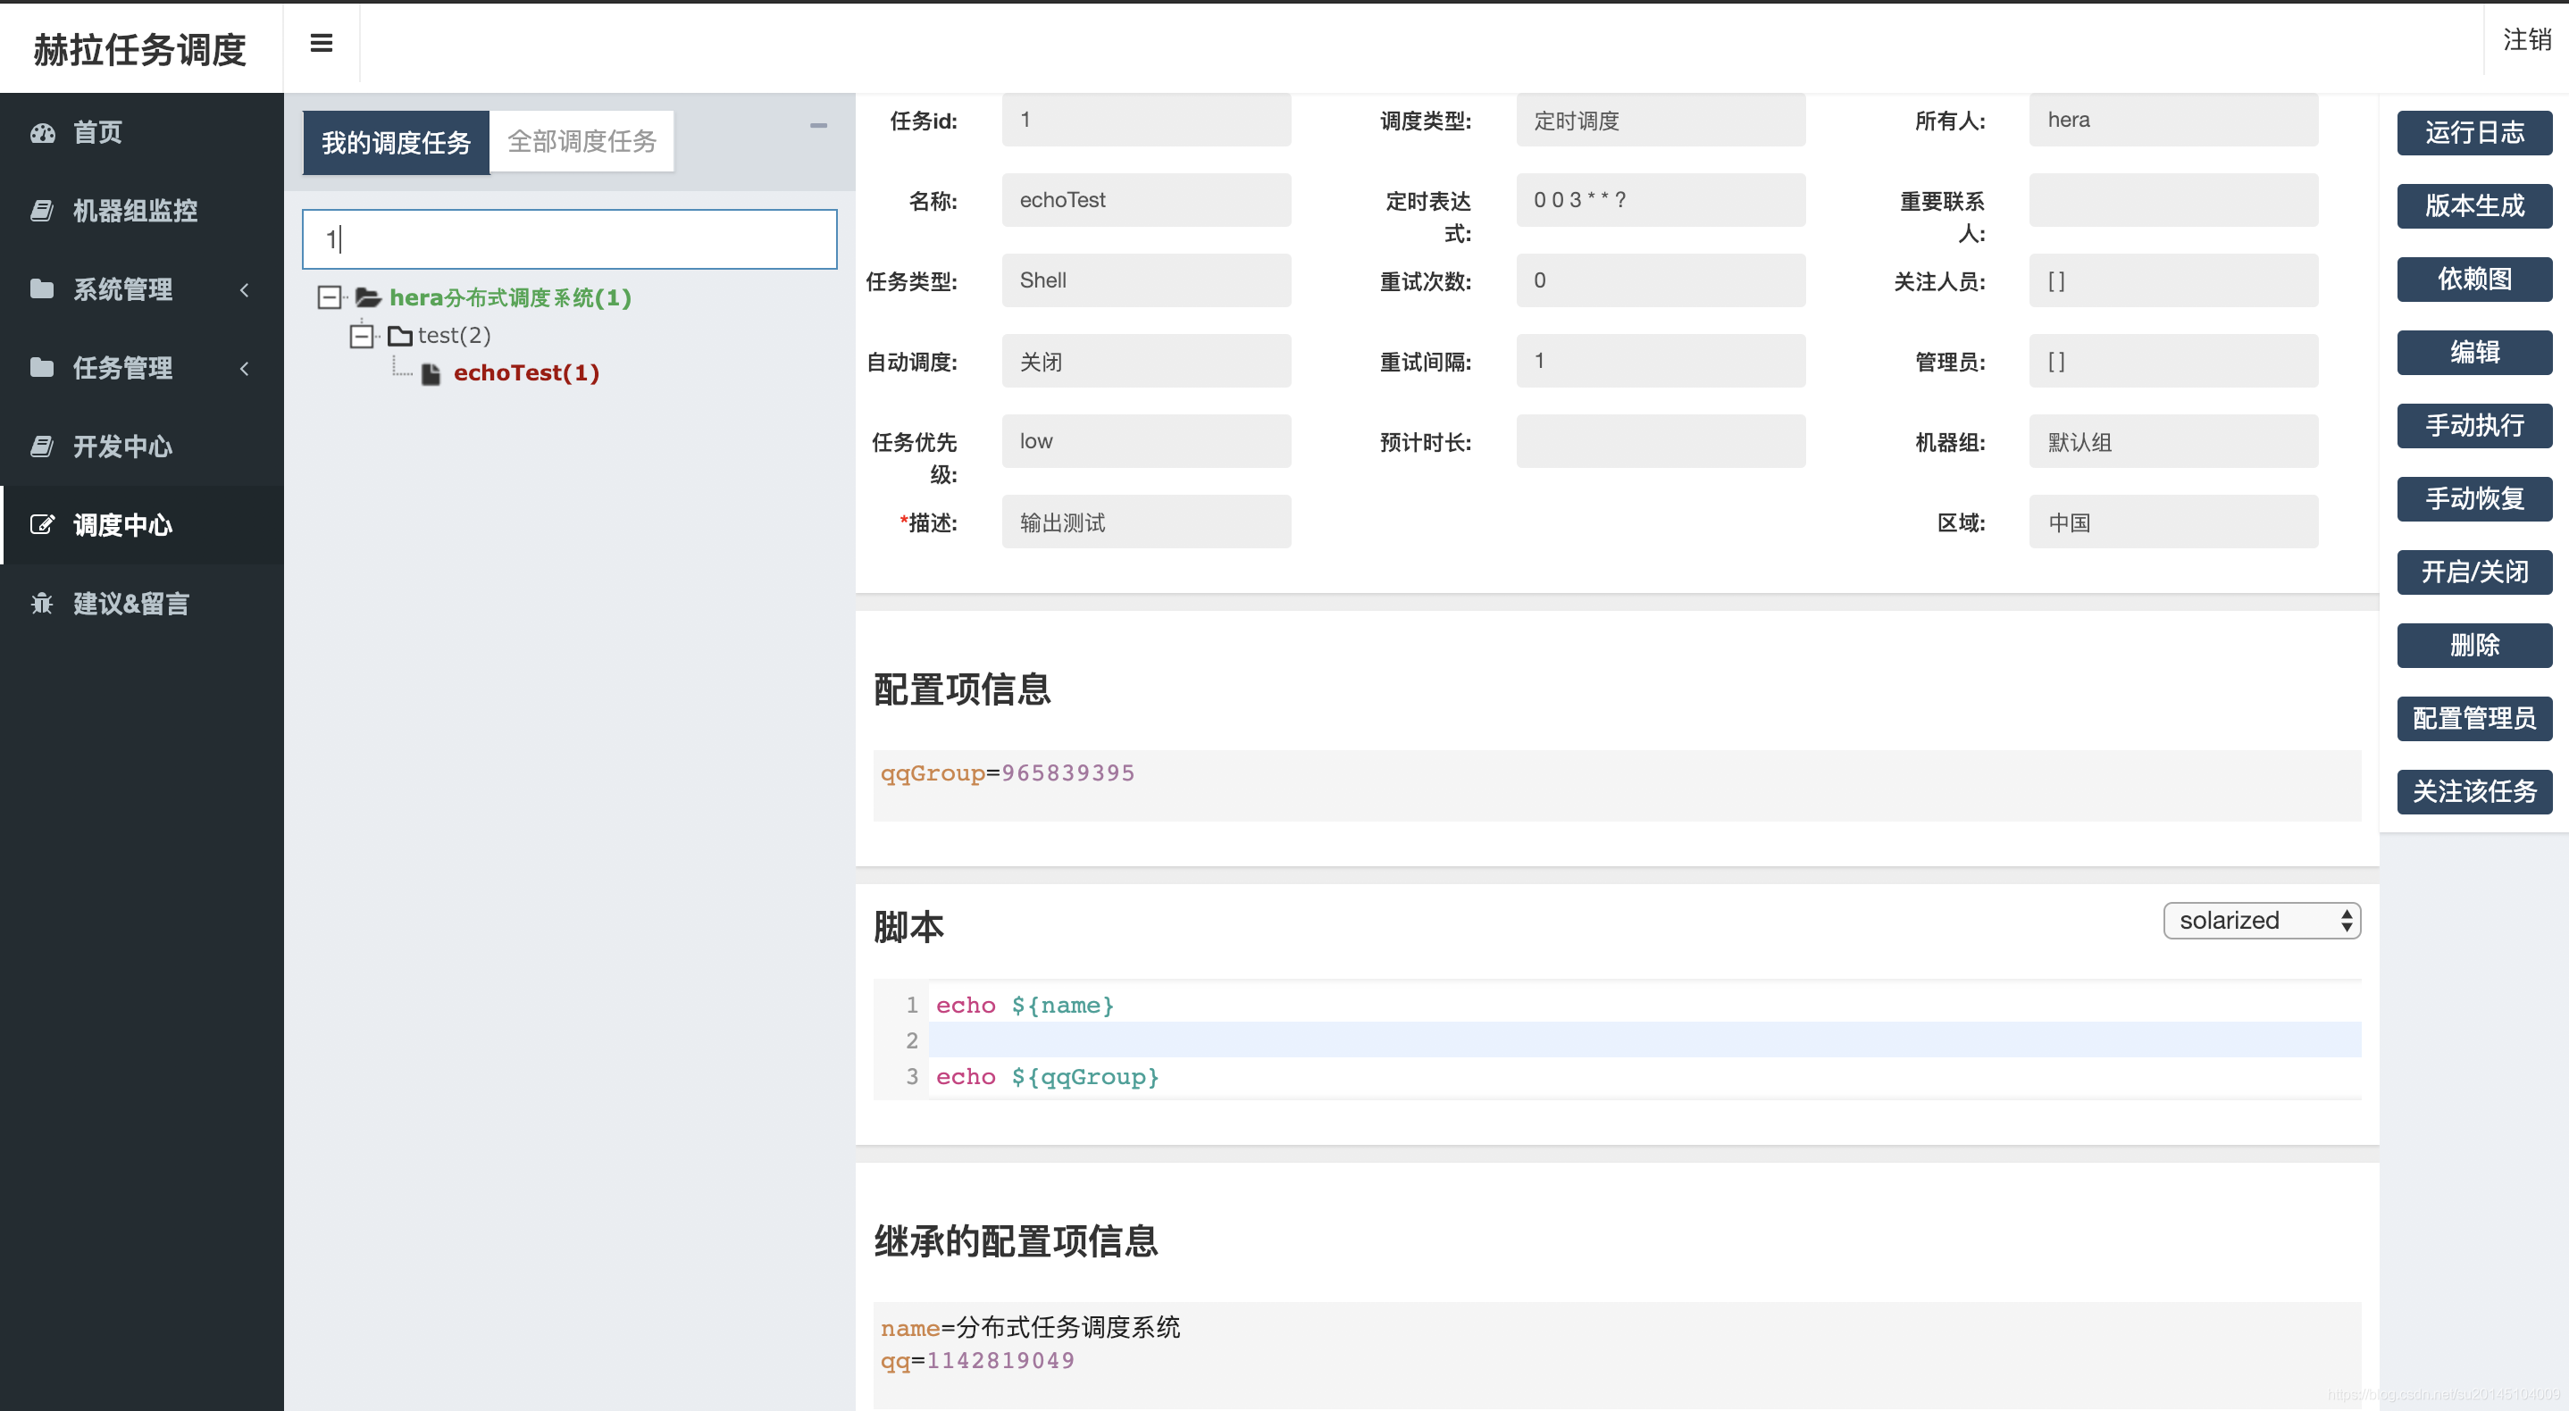The image size is (2569, 1411).
Task: Switch to 全部调度任务 tab
Action: 582,142
